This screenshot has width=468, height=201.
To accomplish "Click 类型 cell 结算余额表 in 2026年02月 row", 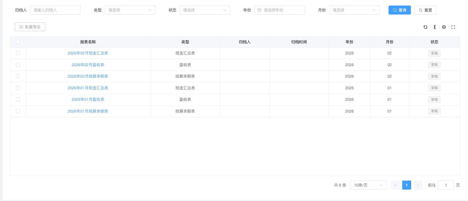I will [185, 76].
